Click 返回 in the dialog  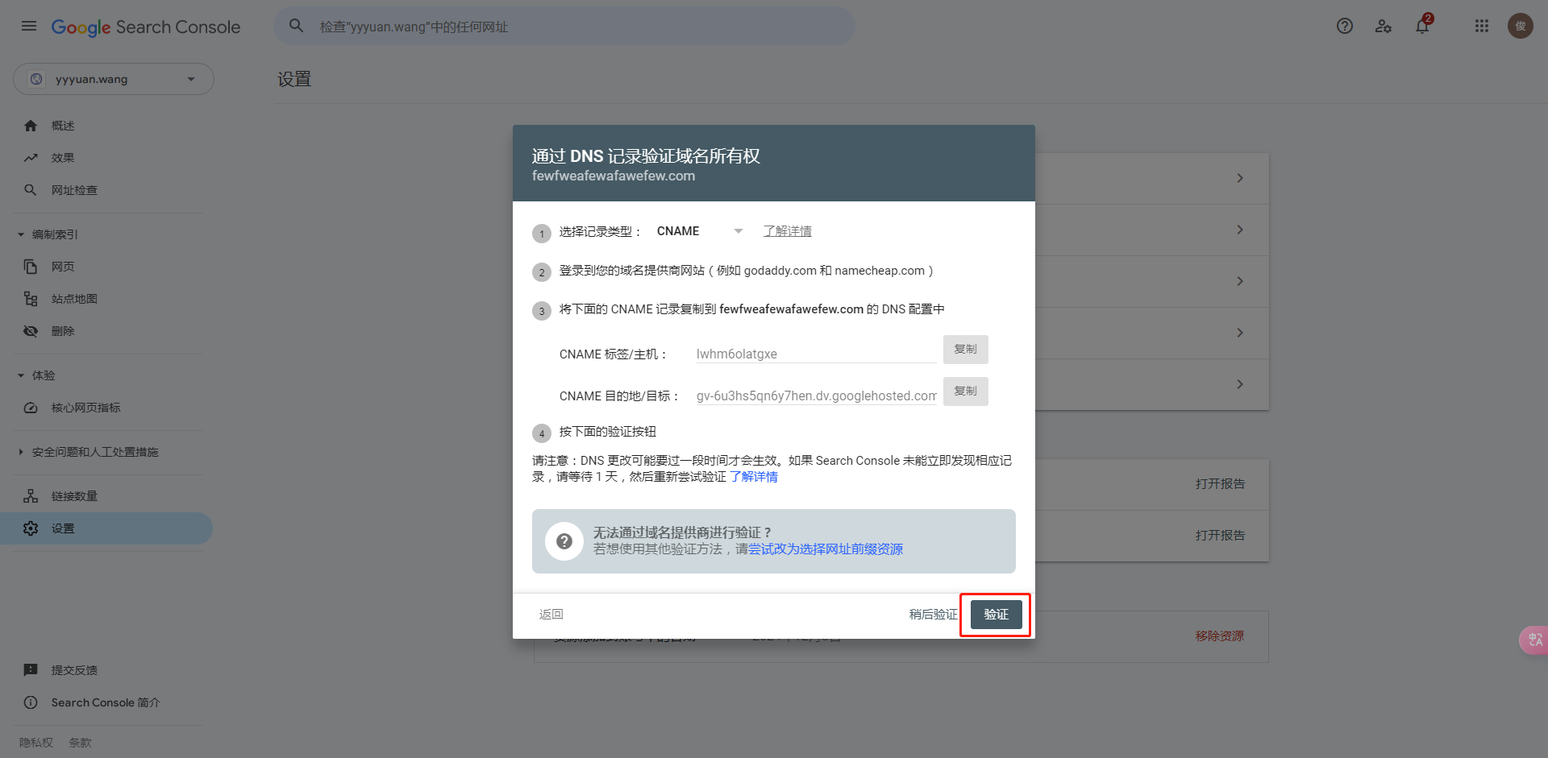[x=551, y=615]
